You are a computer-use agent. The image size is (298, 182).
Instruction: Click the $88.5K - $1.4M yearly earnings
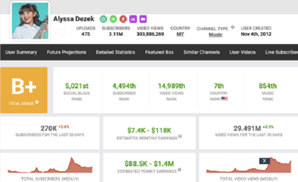[x=149, y=164]
